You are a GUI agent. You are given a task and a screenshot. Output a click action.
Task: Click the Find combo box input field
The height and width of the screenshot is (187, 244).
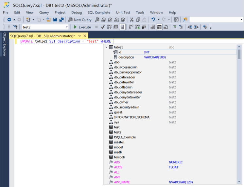pyautogui.click(x=215, y=19)
